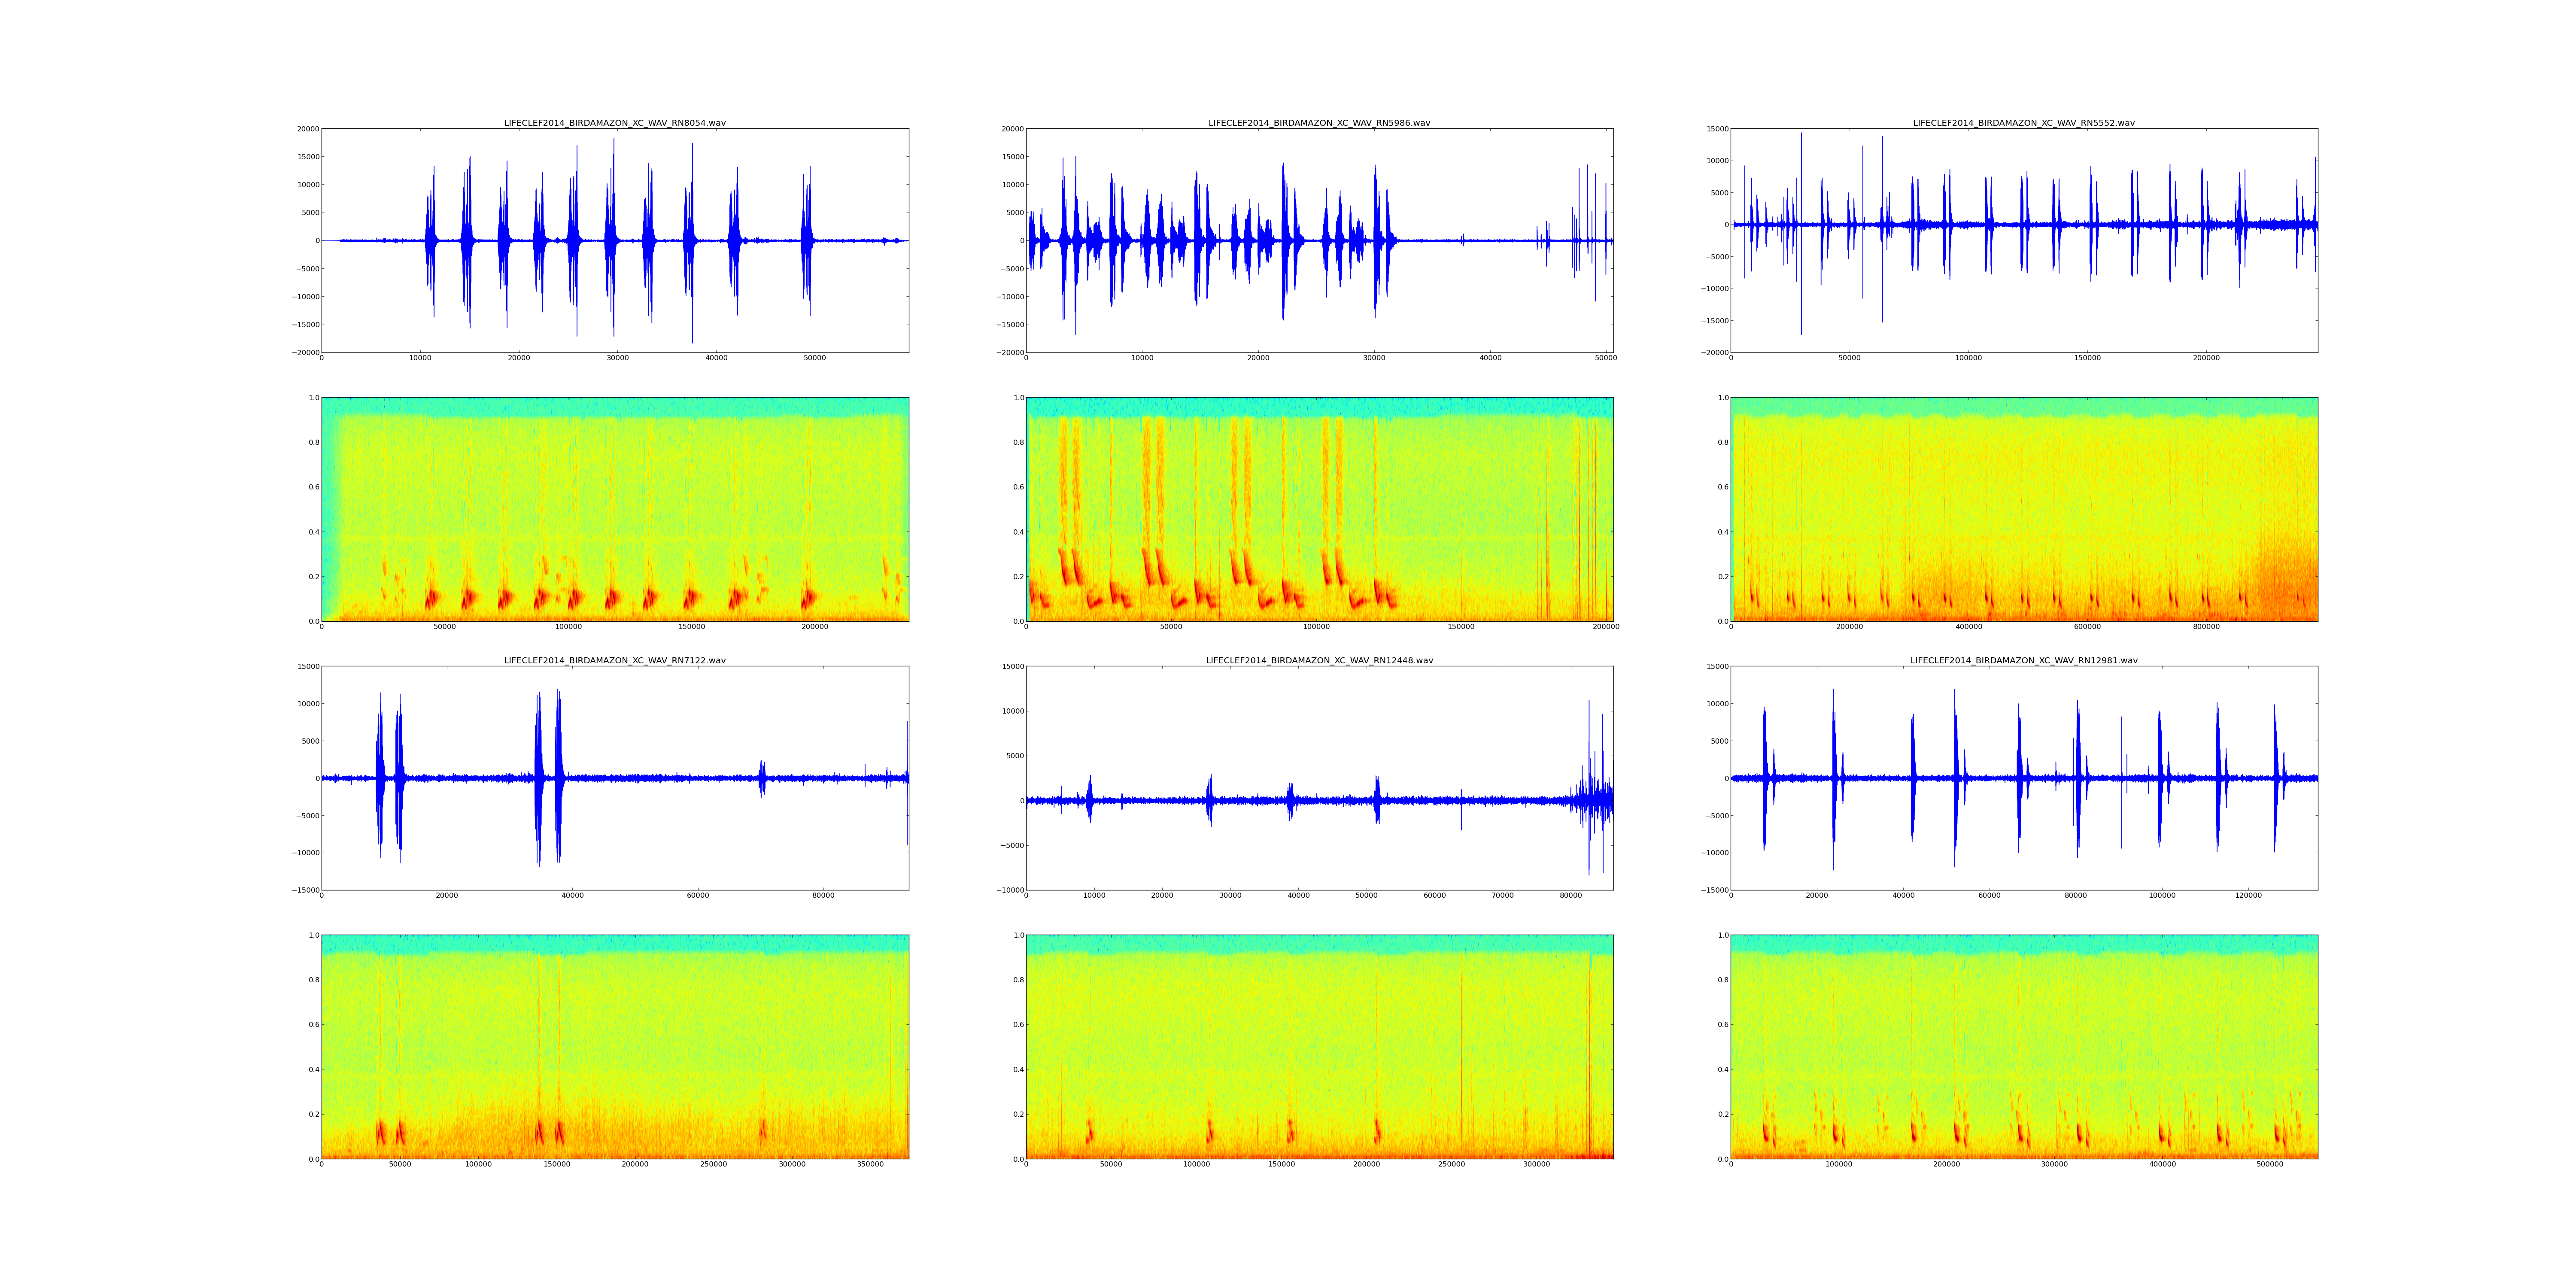Click inside the RN12981 waveform plot

point(2023,778)
